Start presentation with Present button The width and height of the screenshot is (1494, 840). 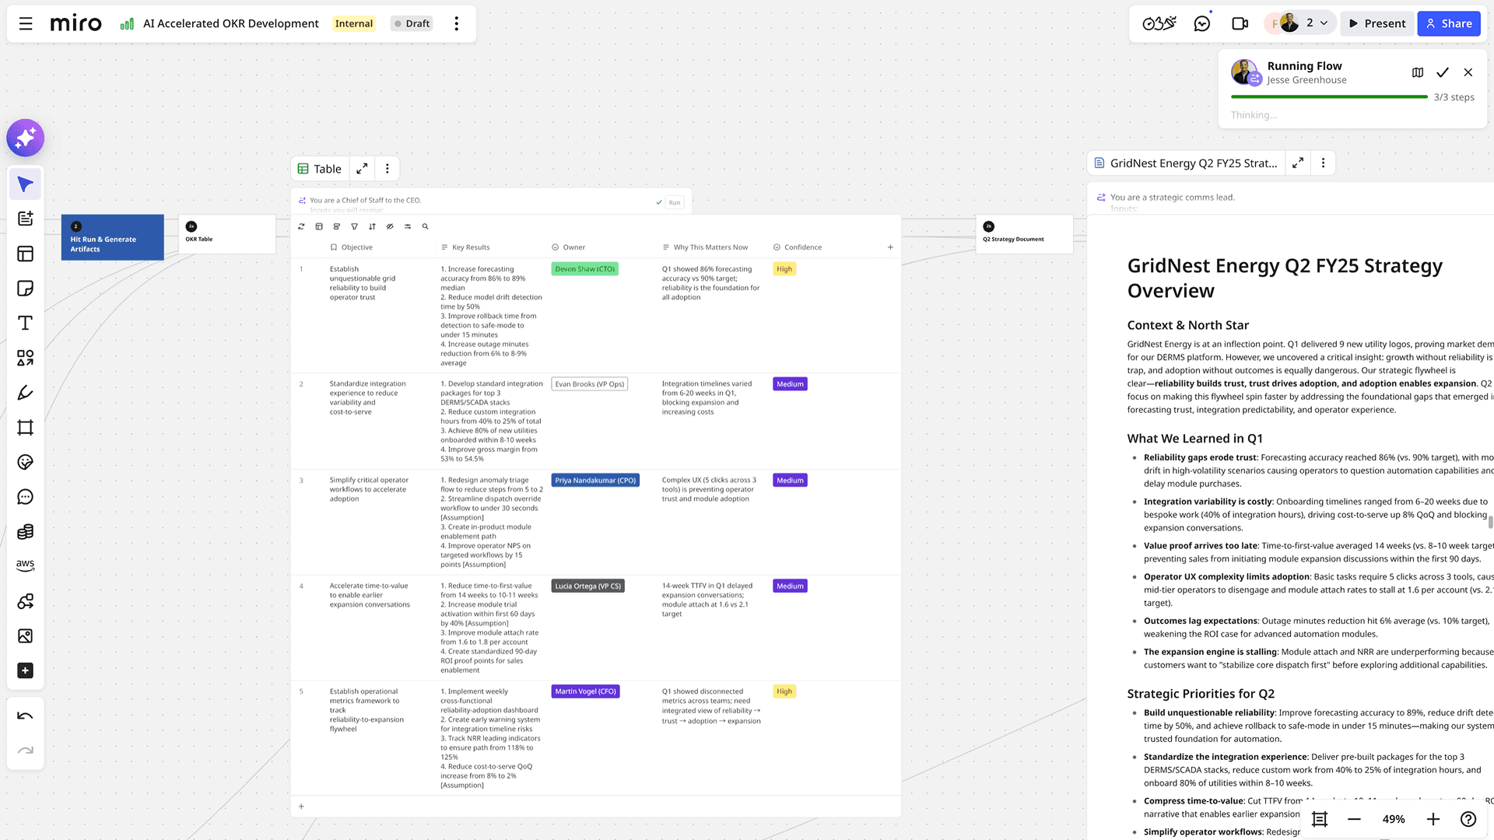pos(1377,23)
